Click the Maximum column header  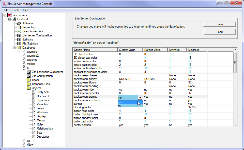tap(197, 50)
